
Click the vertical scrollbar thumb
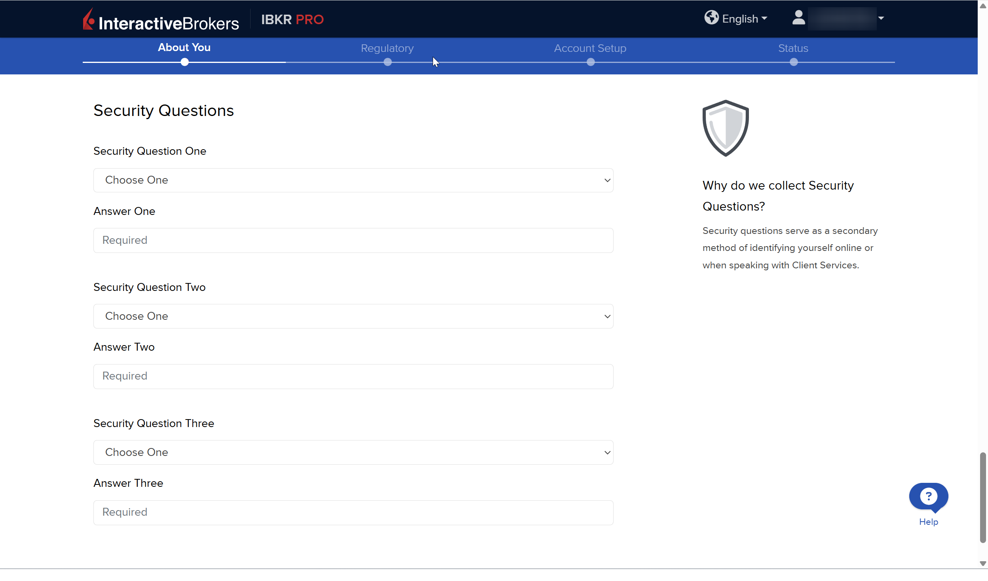[x=982, y=498]
